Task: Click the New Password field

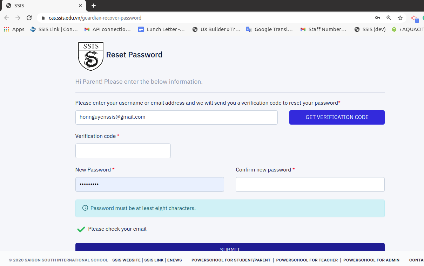Action: click(x=150, y=184)
